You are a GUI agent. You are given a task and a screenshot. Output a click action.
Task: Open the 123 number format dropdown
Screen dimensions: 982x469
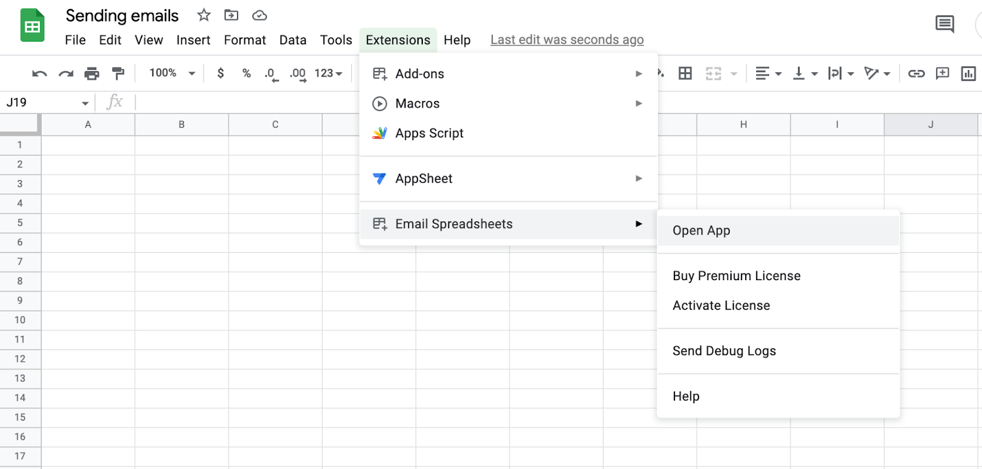pyautogui.click(x=328, y=73)
